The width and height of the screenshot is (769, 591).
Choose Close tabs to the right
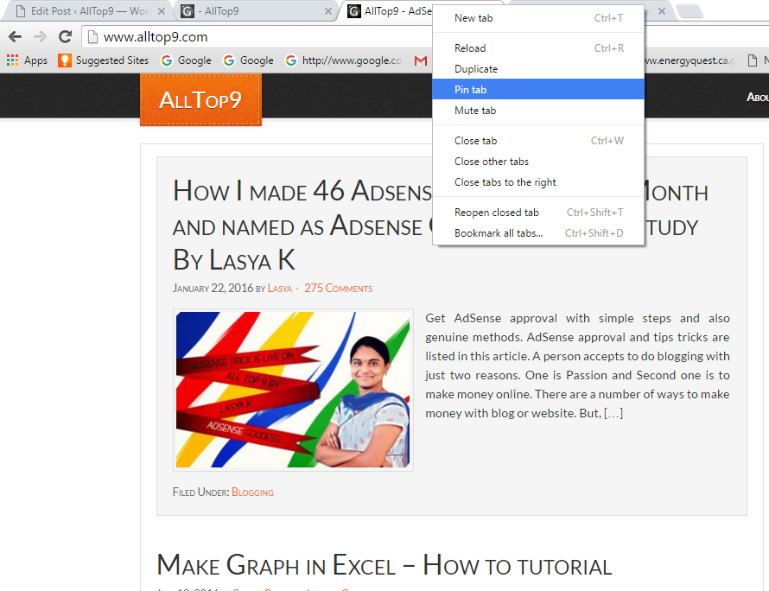538,182
